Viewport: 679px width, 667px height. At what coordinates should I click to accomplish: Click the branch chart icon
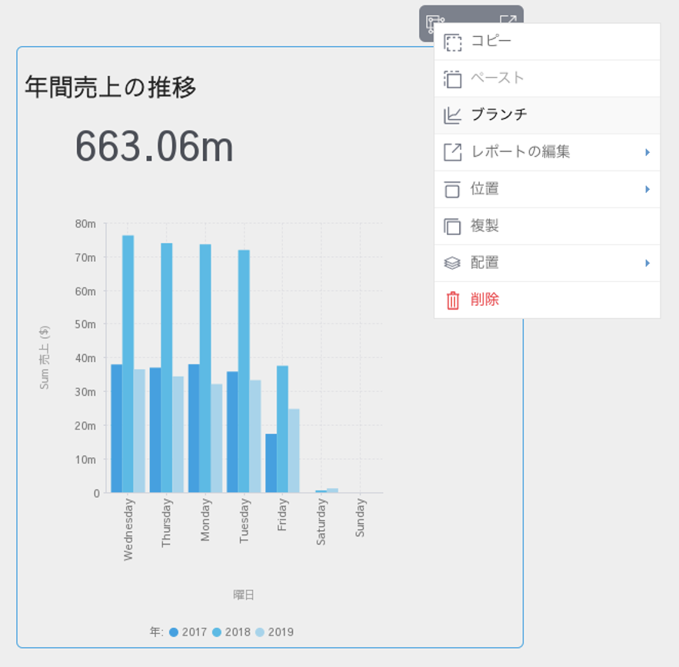[x=453, y=116]
